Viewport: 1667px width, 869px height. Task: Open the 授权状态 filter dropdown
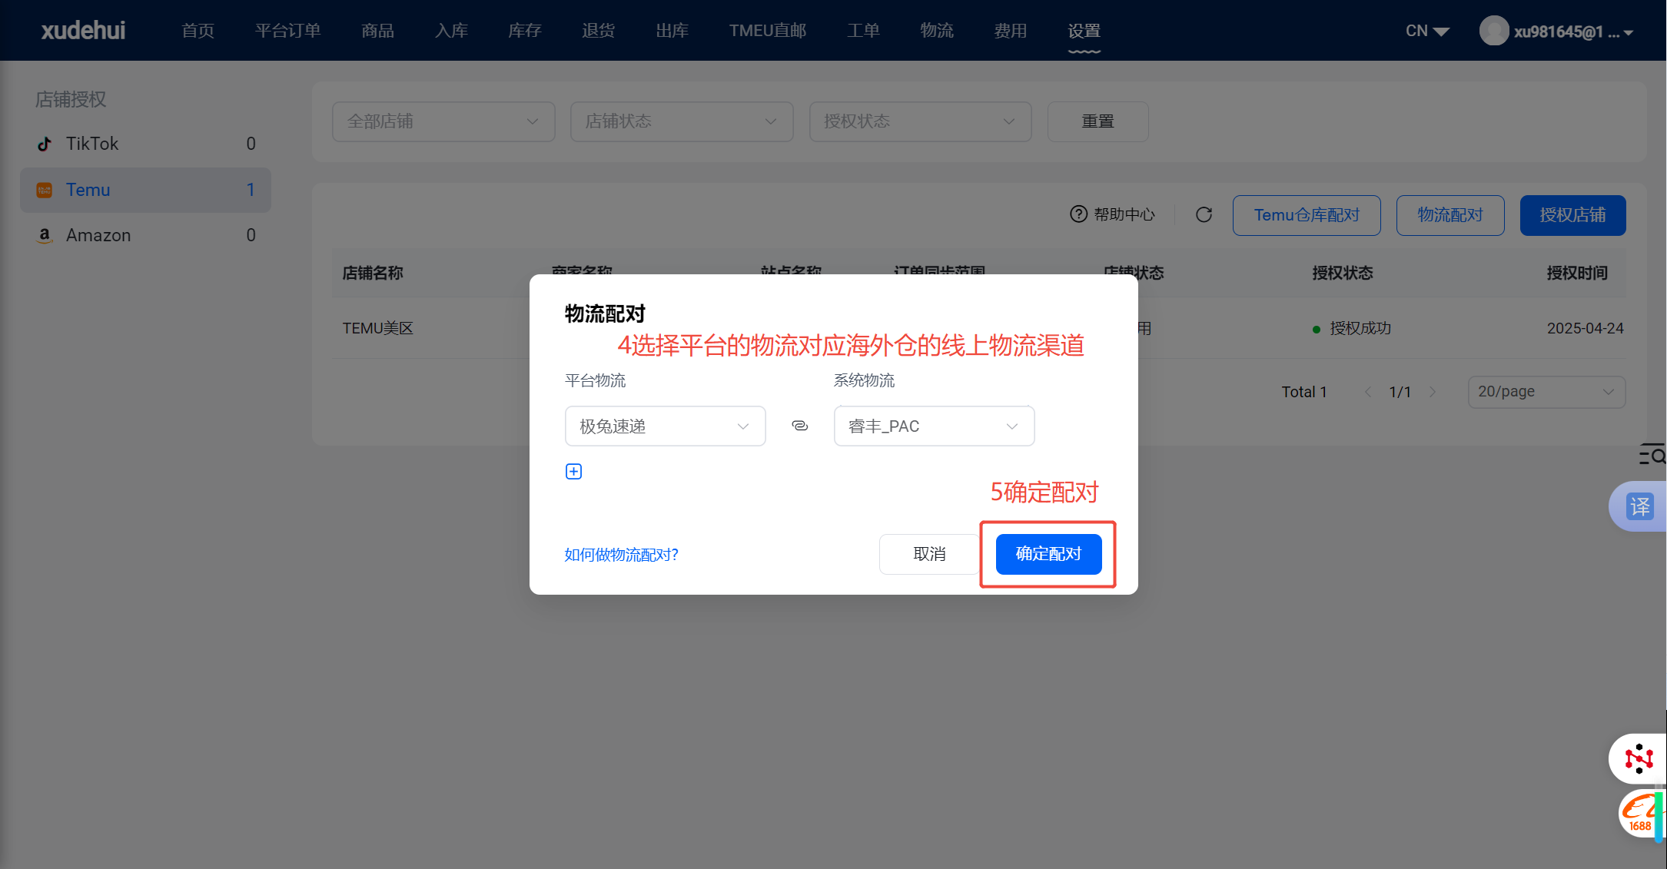[920, 121]
